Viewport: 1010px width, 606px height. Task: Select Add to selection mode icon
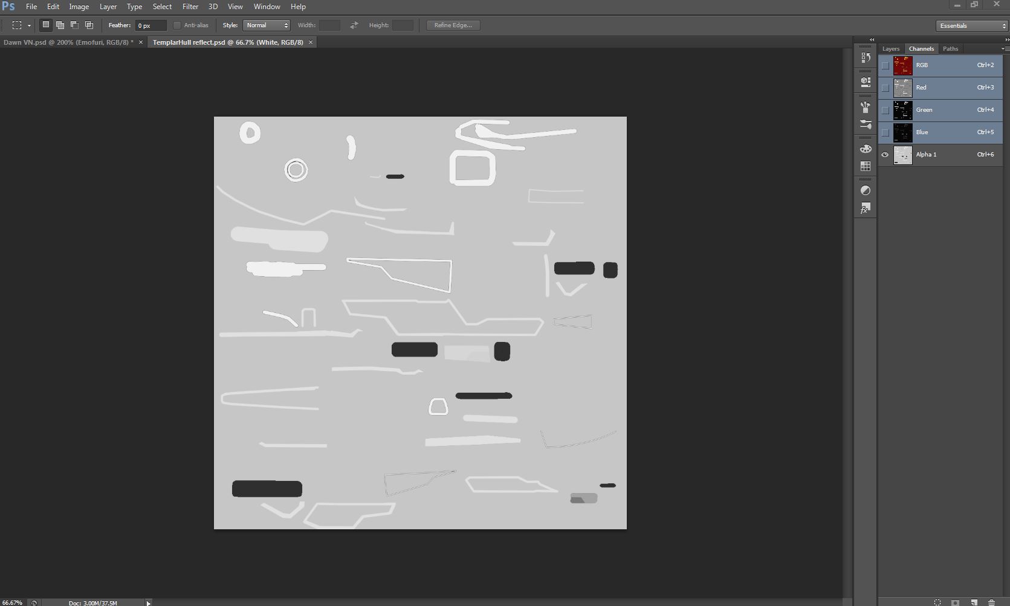click(60, 25)
